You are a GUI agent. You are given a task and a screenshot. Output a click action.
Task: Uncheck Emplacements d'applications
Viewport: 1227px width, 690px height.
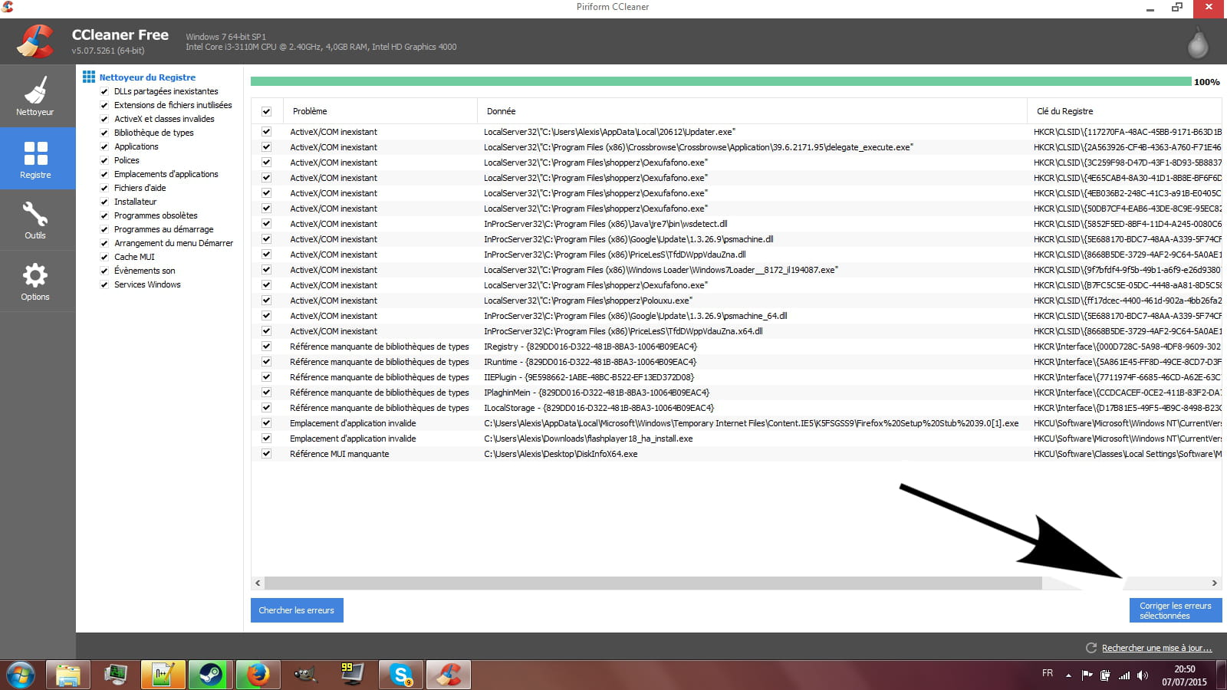pyautogui.click(x=104, y=174)
